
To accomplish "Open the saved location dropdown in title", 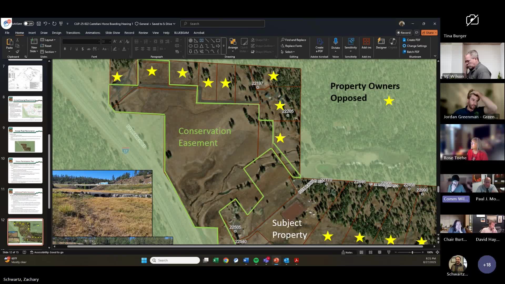I will [x=174, y=24].
